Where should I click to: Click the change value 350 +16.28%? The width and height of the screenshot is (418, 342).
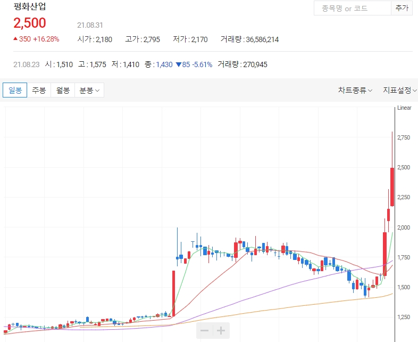tap(36, 39)
